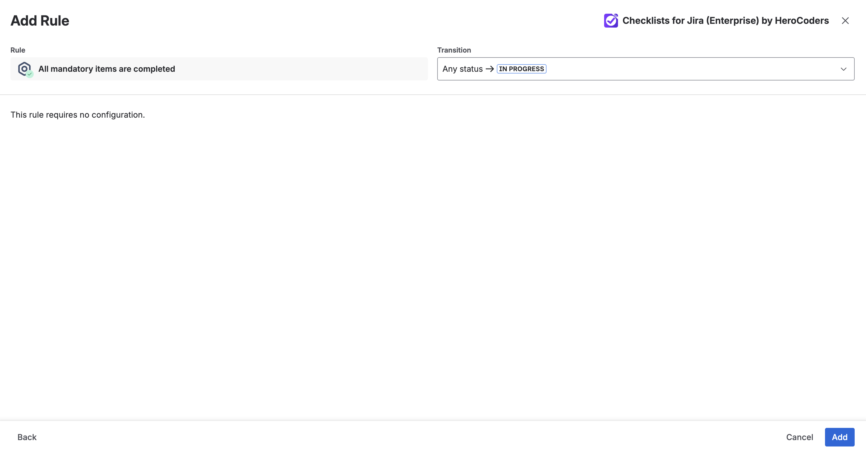Click the green checkmark badge on rule icon

(30, 74)
